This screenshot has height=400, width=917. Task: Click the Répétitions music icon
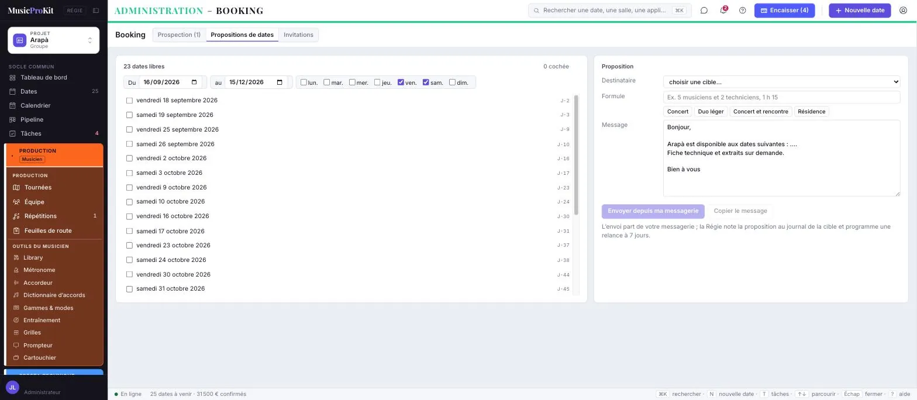pyautogui.click(x=16, y=216)
